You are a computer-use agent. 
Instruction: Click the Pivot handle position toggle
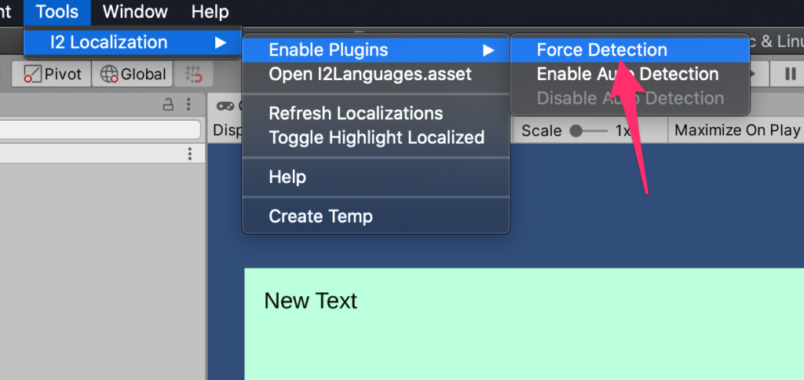point(51,75)
